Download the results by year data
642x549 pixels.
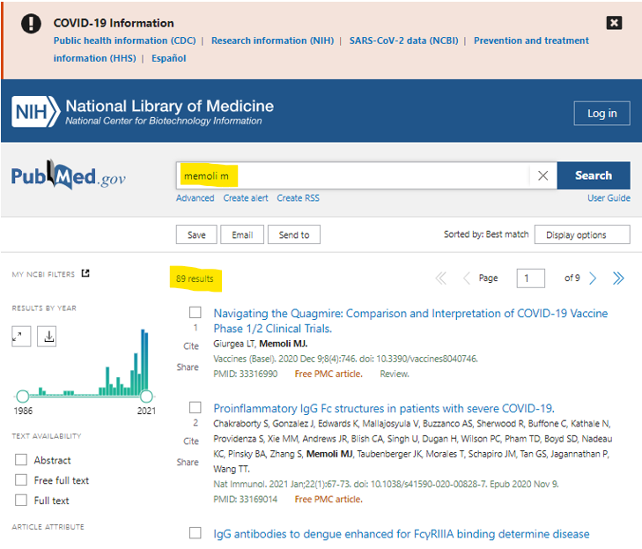(x=47, y=337)
